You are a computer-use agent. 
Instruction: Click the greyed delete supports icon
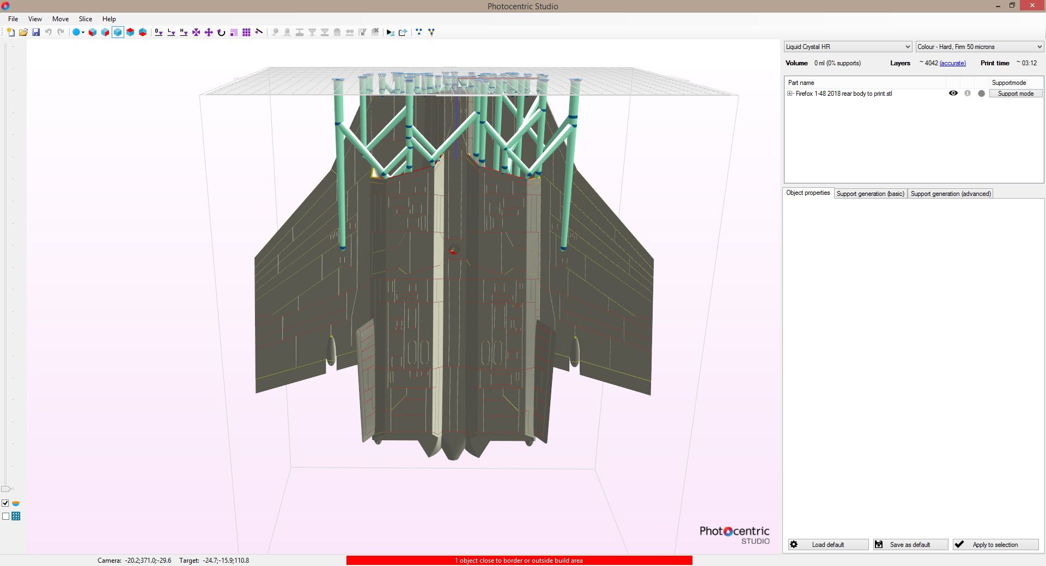(x=375, y=32)
